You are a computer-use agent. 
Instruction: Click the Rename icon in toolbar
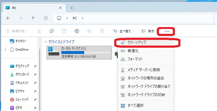(x=77, y=31)
